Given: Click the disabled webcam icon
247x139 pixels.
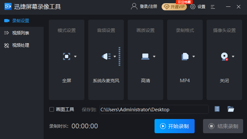Looking at the screenshot, I should (x=224, y=56).
